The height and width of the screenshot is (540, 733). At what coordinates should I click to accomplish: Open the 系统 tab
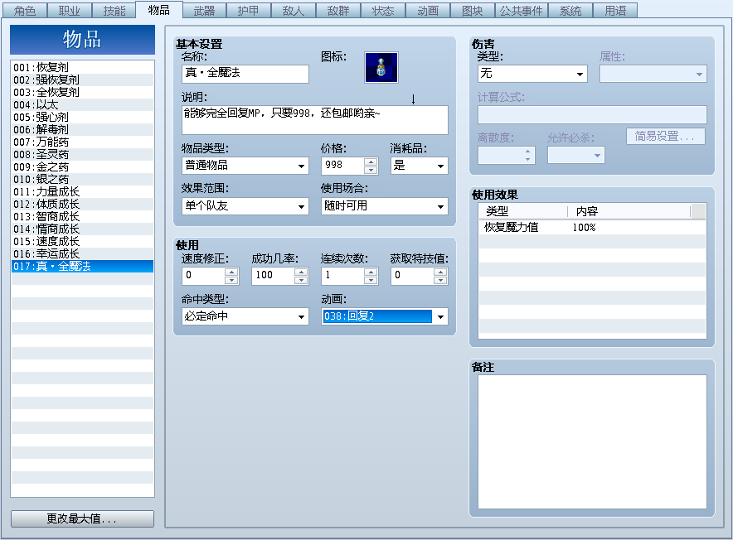click(x=570, y=11)
